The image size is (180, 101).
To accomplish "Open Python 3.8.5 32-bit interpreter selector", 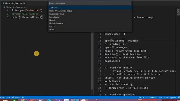I will 5,97.
